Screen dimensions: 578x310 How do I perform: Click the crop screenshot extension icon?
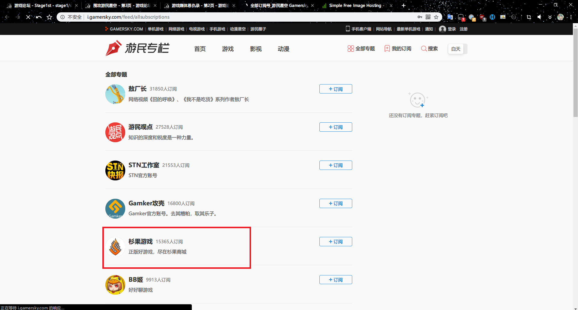click(529, 17)
